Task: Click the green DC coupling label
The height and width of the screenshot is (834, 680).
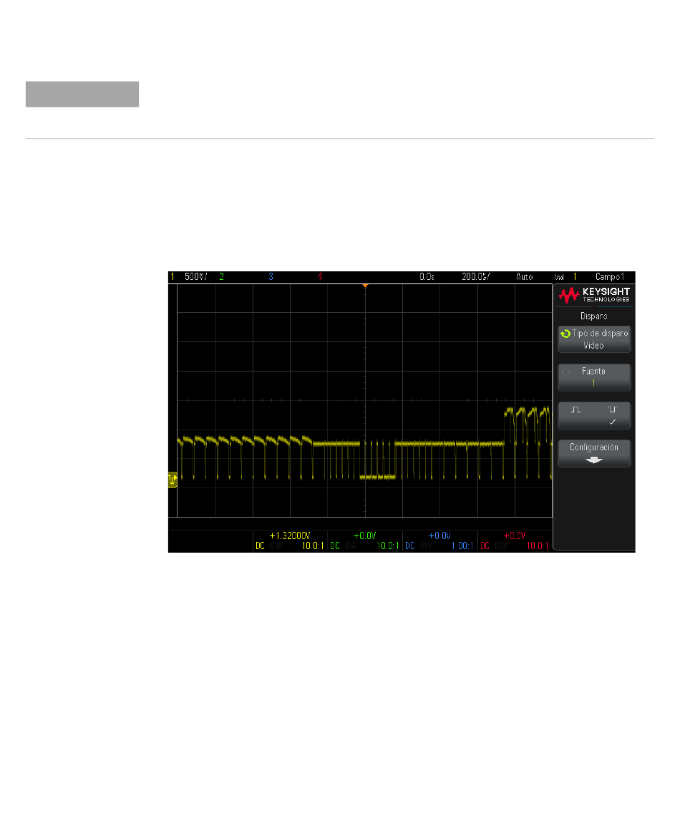Action: coord(335,546)
